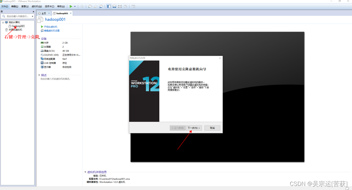Click the 40 GB hard disk value

pyautogui.click(x=66, y=51)
